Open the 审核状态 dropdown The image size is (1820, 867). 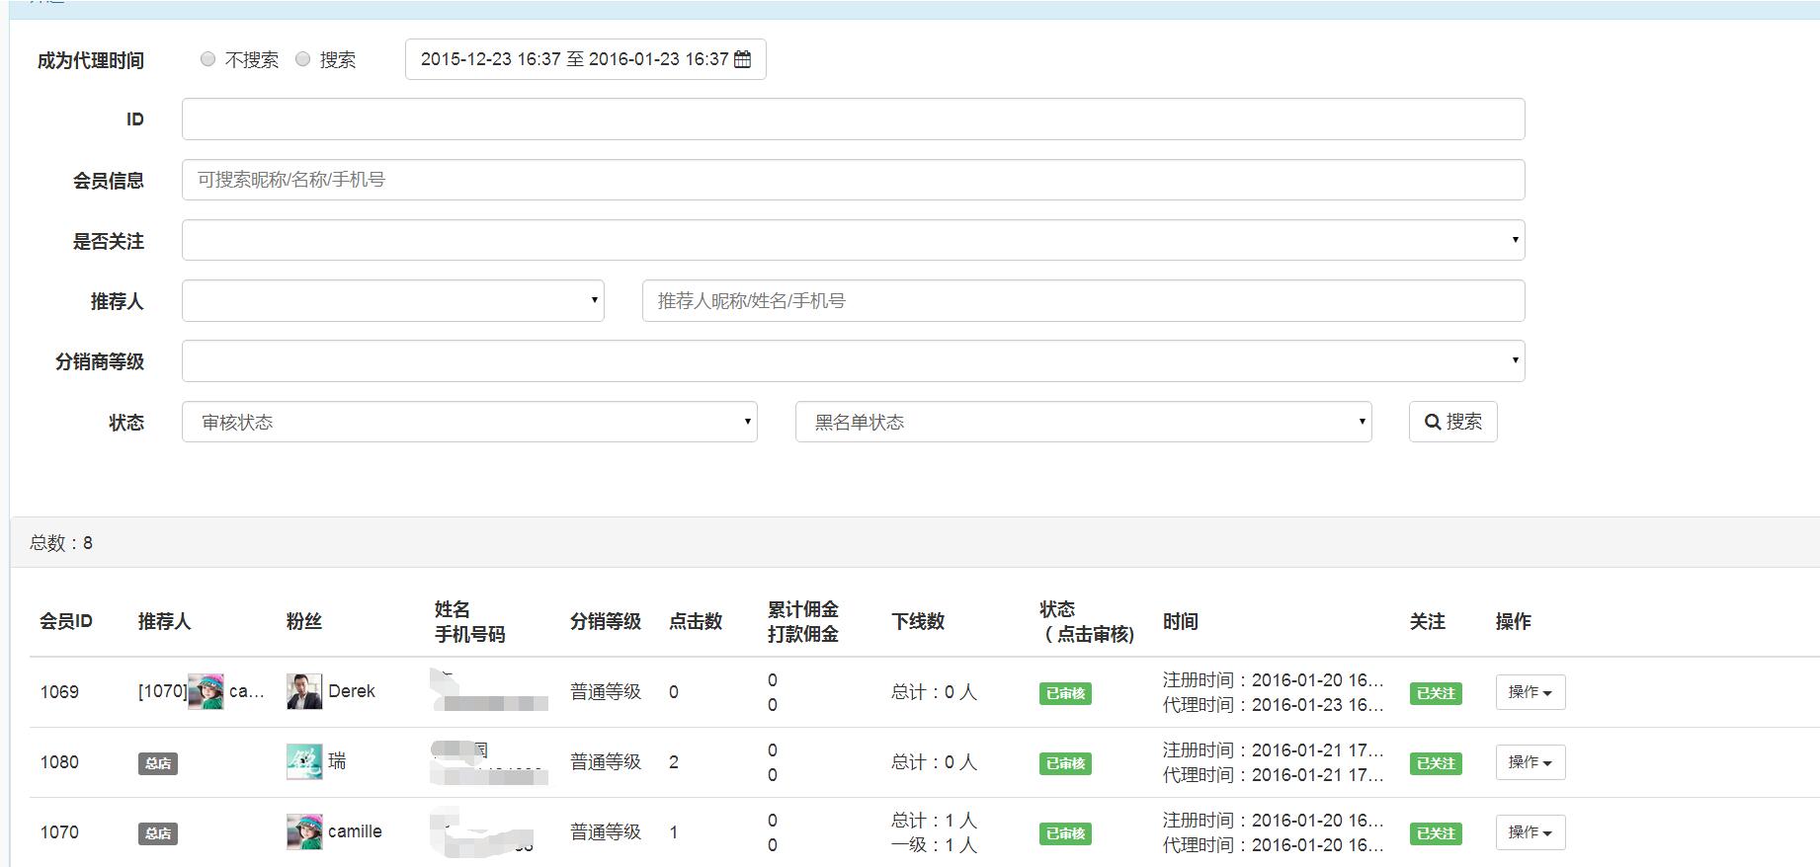[469, 422]
